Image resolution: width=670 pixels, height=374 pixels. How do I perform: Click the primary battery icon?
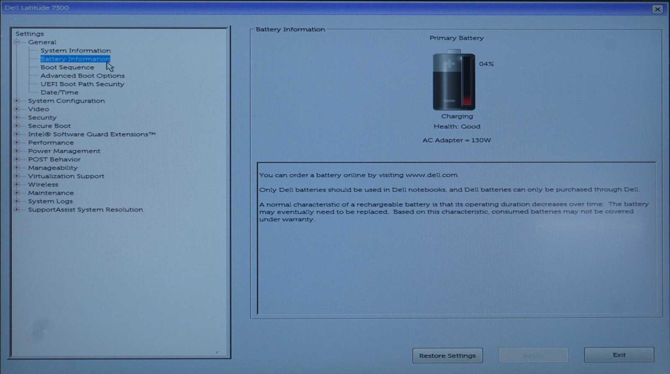pyautogui.click(x=454, y=80)
